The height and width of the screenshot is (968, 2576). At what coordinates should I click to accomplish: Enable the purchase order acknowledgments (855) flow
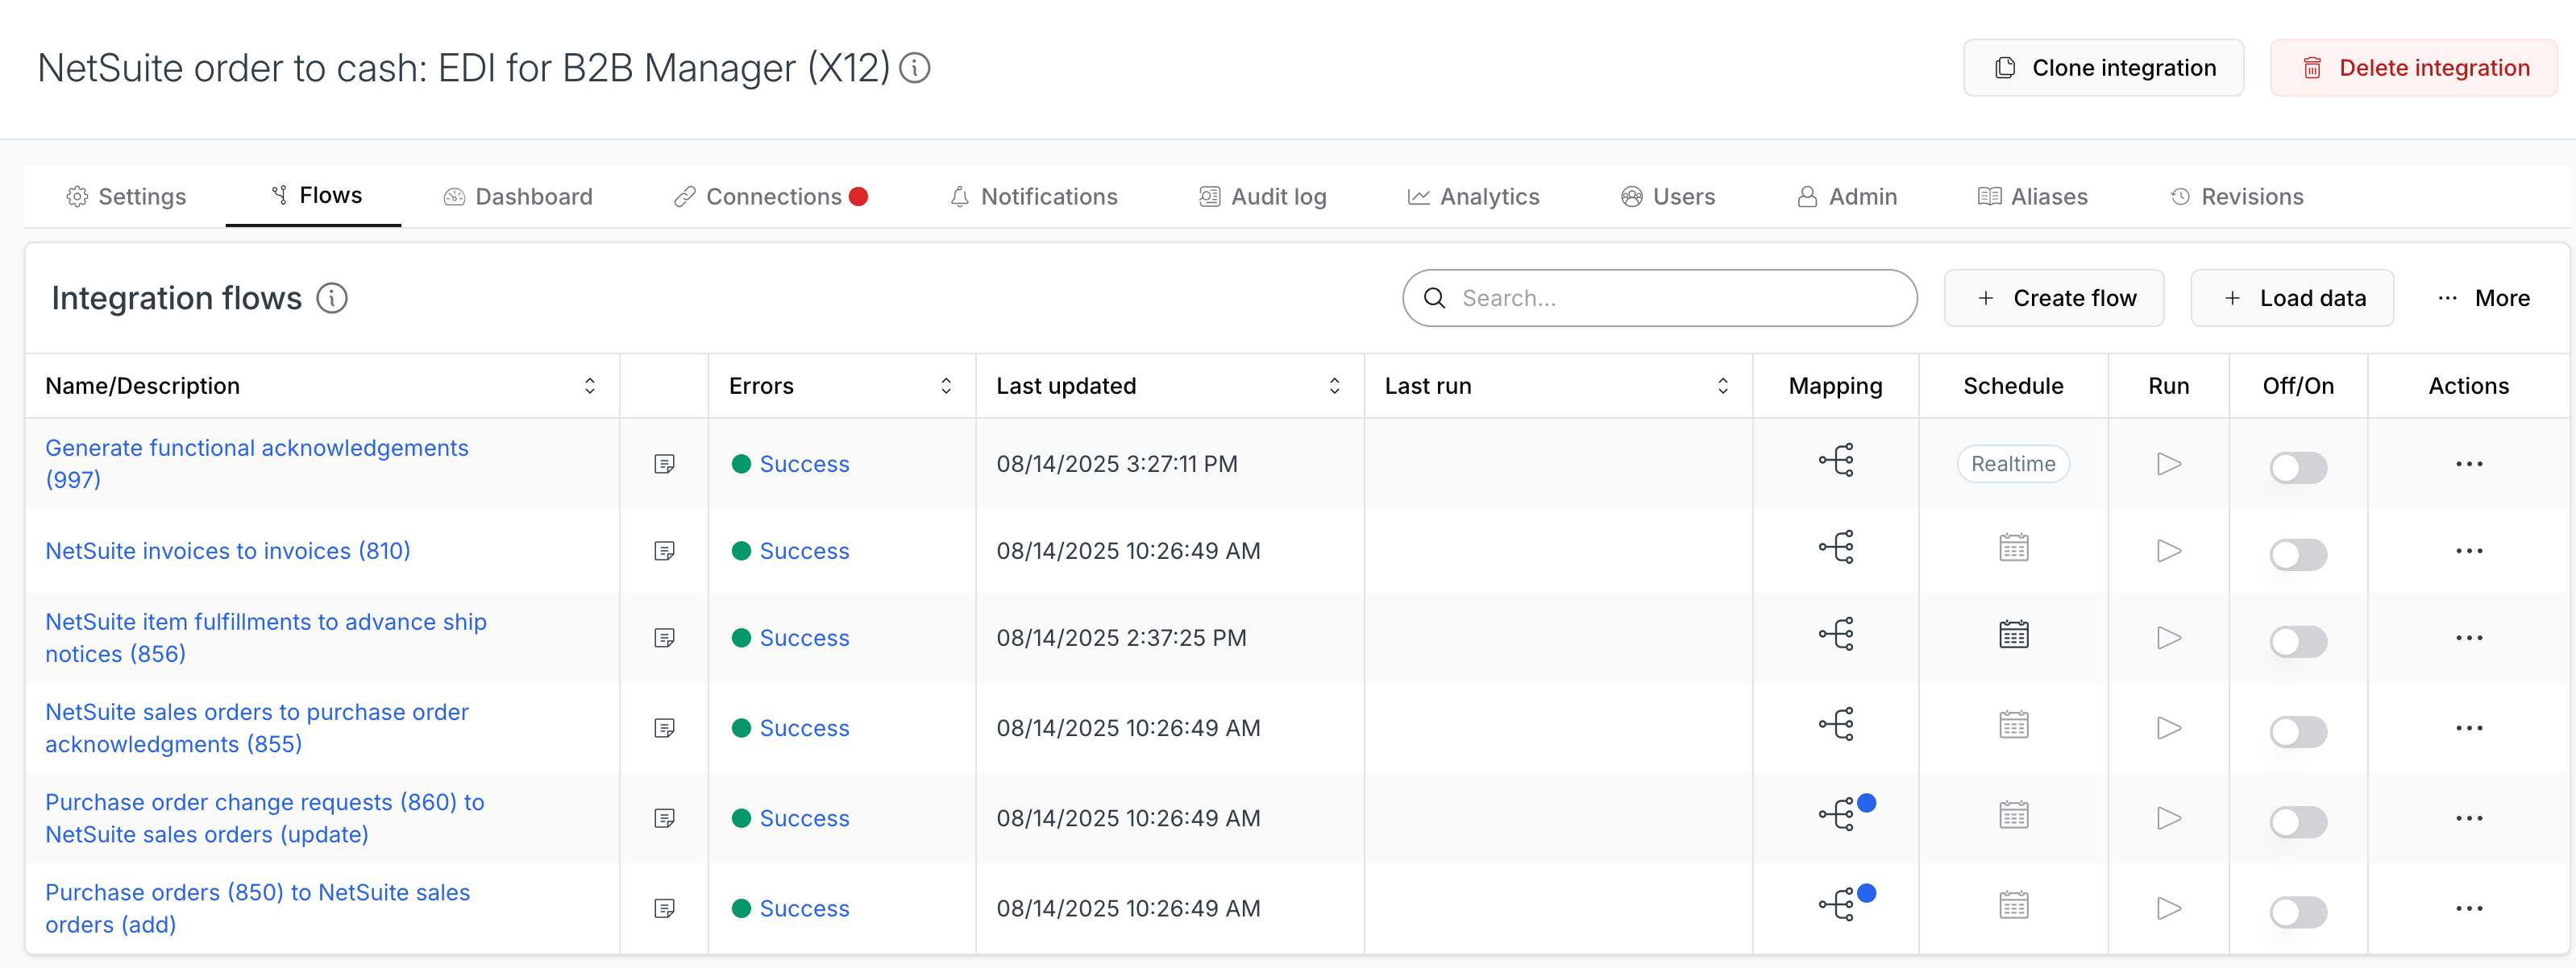(x=2298, y=730)
